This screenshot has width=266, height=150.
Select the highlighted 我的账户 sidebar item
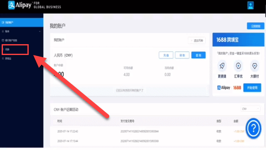22,22
